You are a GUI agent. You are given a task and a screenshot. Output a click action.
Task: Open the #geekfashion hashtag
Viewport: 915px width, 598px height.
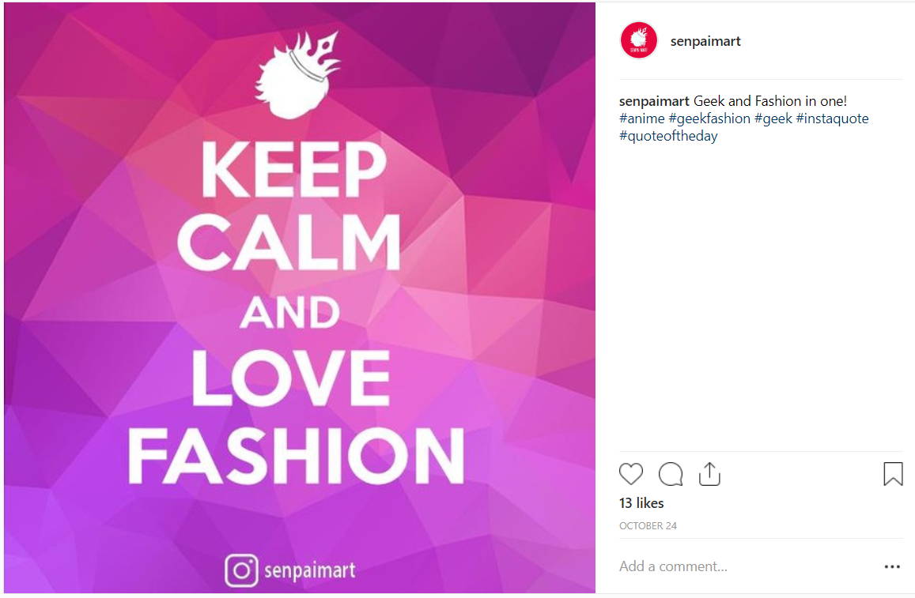[709, 118]
